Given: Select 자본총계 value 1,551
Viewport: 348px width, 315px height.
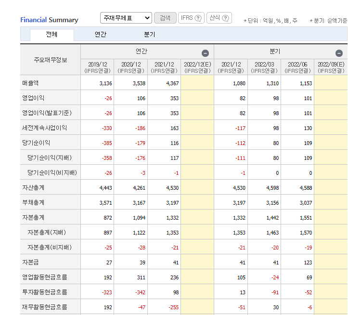Looking at the screenshot, I should [x=306, y=218].
